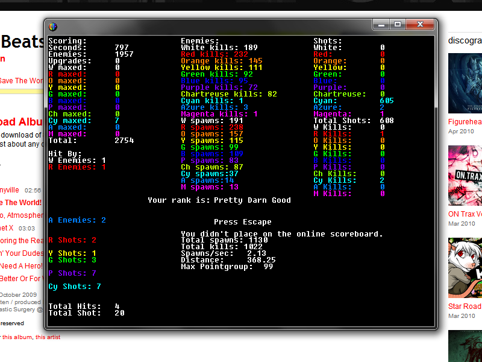482x362 pixels.
Task: Click the game window title bar
Action: [x=211, y=25]
